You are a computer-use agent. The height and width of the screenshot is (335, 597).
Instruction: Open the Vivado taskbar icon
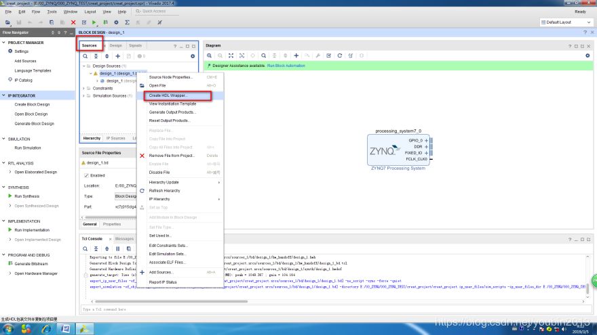tap(84, 329)
